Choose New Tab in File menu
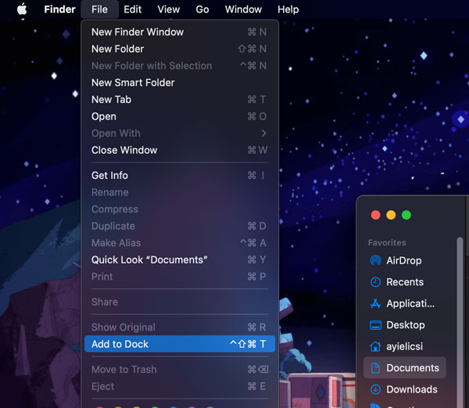 click(x=180, y=99)
